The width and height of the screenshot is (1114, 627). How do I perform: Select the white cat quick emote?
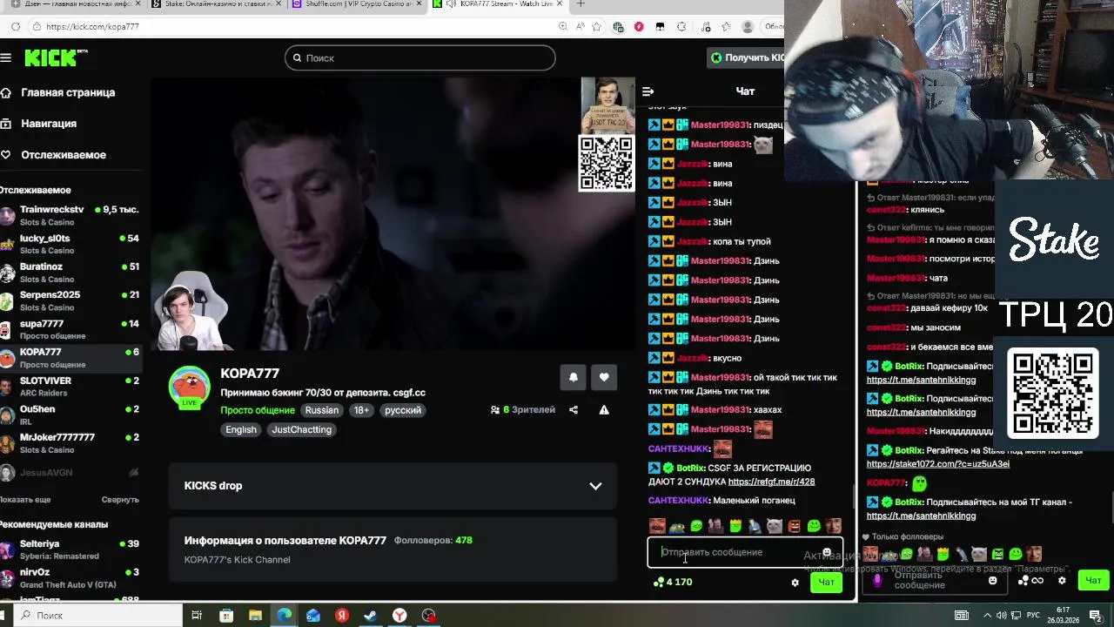(775, 526)
